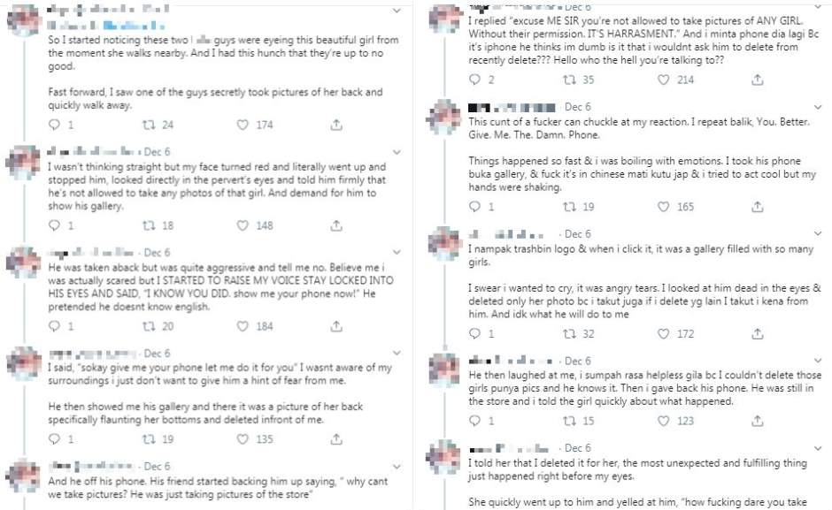Viewport: 832px width, 510px height.
Task: Open Dec 6 timestamp on 'I nampak trashbin' tweet
Action: pyautogui.click(x=577, y=234)
